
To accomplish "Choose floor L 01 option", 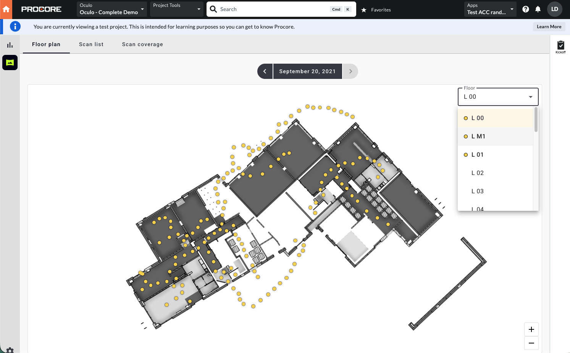I will click(477, 155).
